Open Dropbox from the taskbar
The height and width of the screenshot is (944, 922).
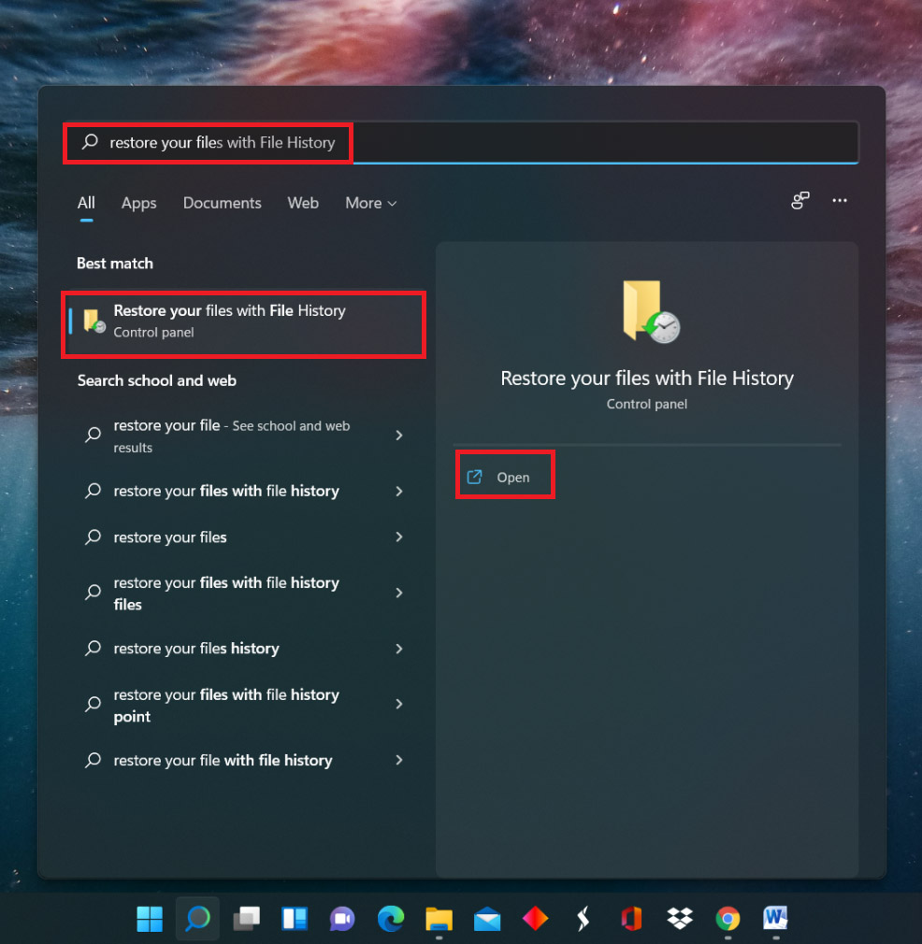680,919
